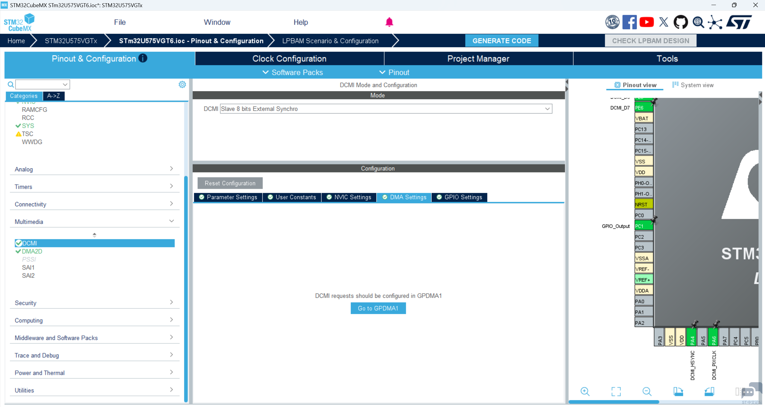Expand the Utilities category
765x407 pixels.
[x=95, y=390]
